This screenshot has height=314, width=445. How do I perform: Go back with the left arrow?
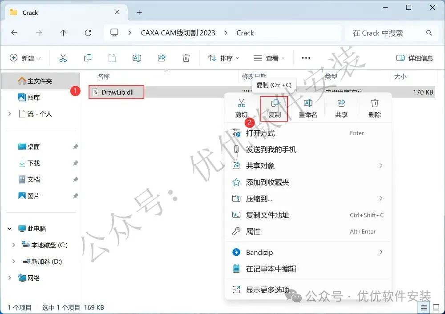[x=14, y=33]
